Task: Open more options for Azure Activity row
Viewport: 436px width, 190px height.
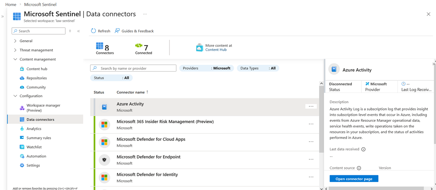Action: pyautogui.click(x=311, y=106)
